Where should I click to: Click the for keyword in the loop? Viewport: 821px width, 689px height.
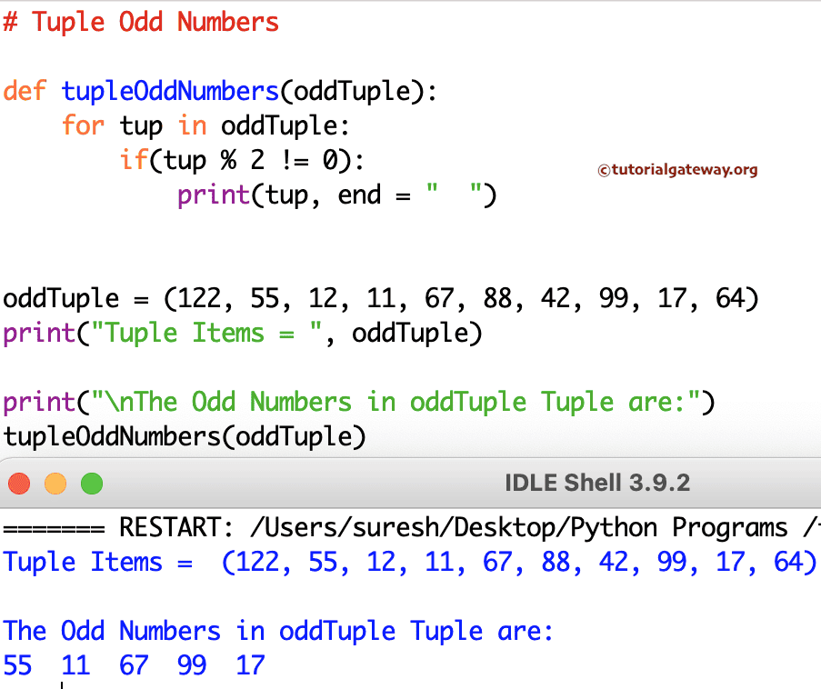84,125
